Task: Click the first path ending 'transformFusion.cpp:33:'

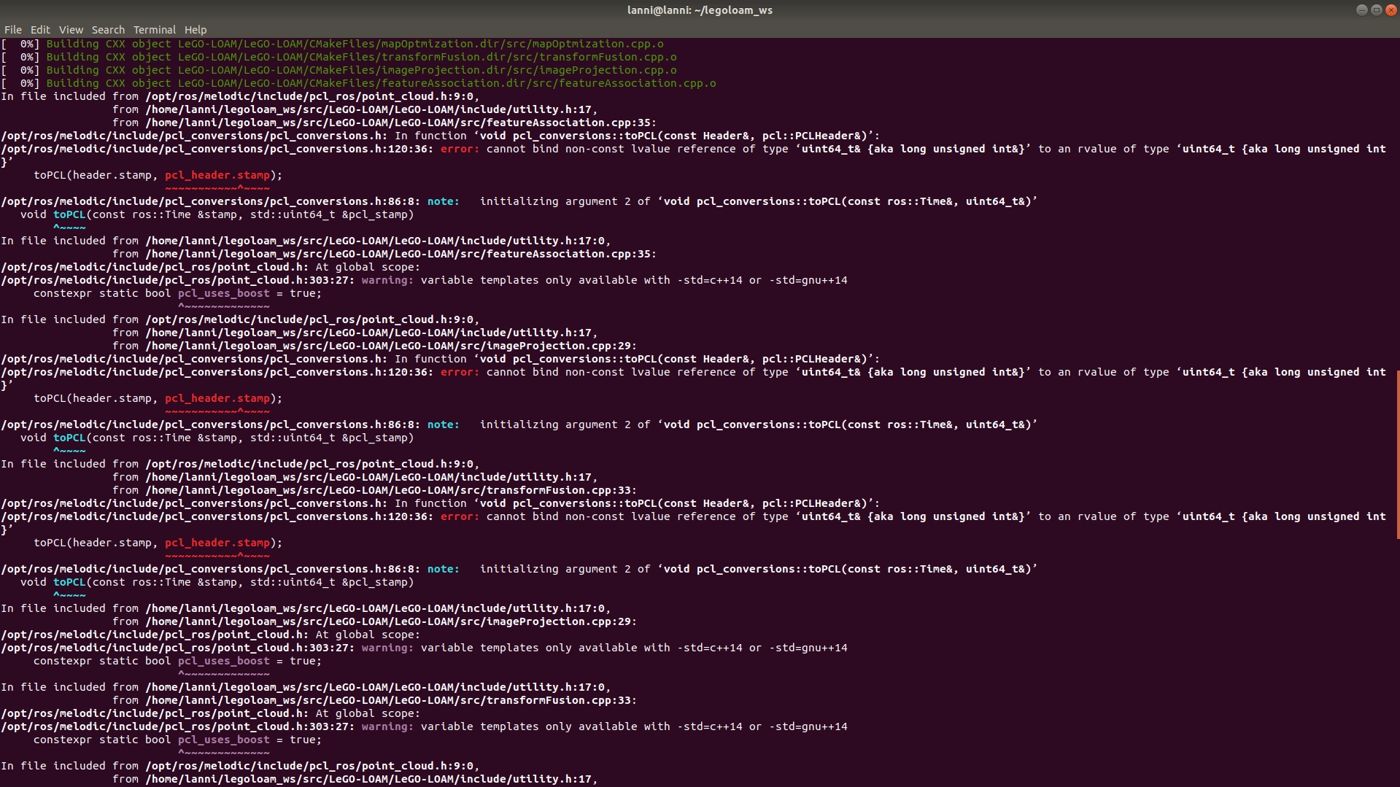Action: [391, 490]
